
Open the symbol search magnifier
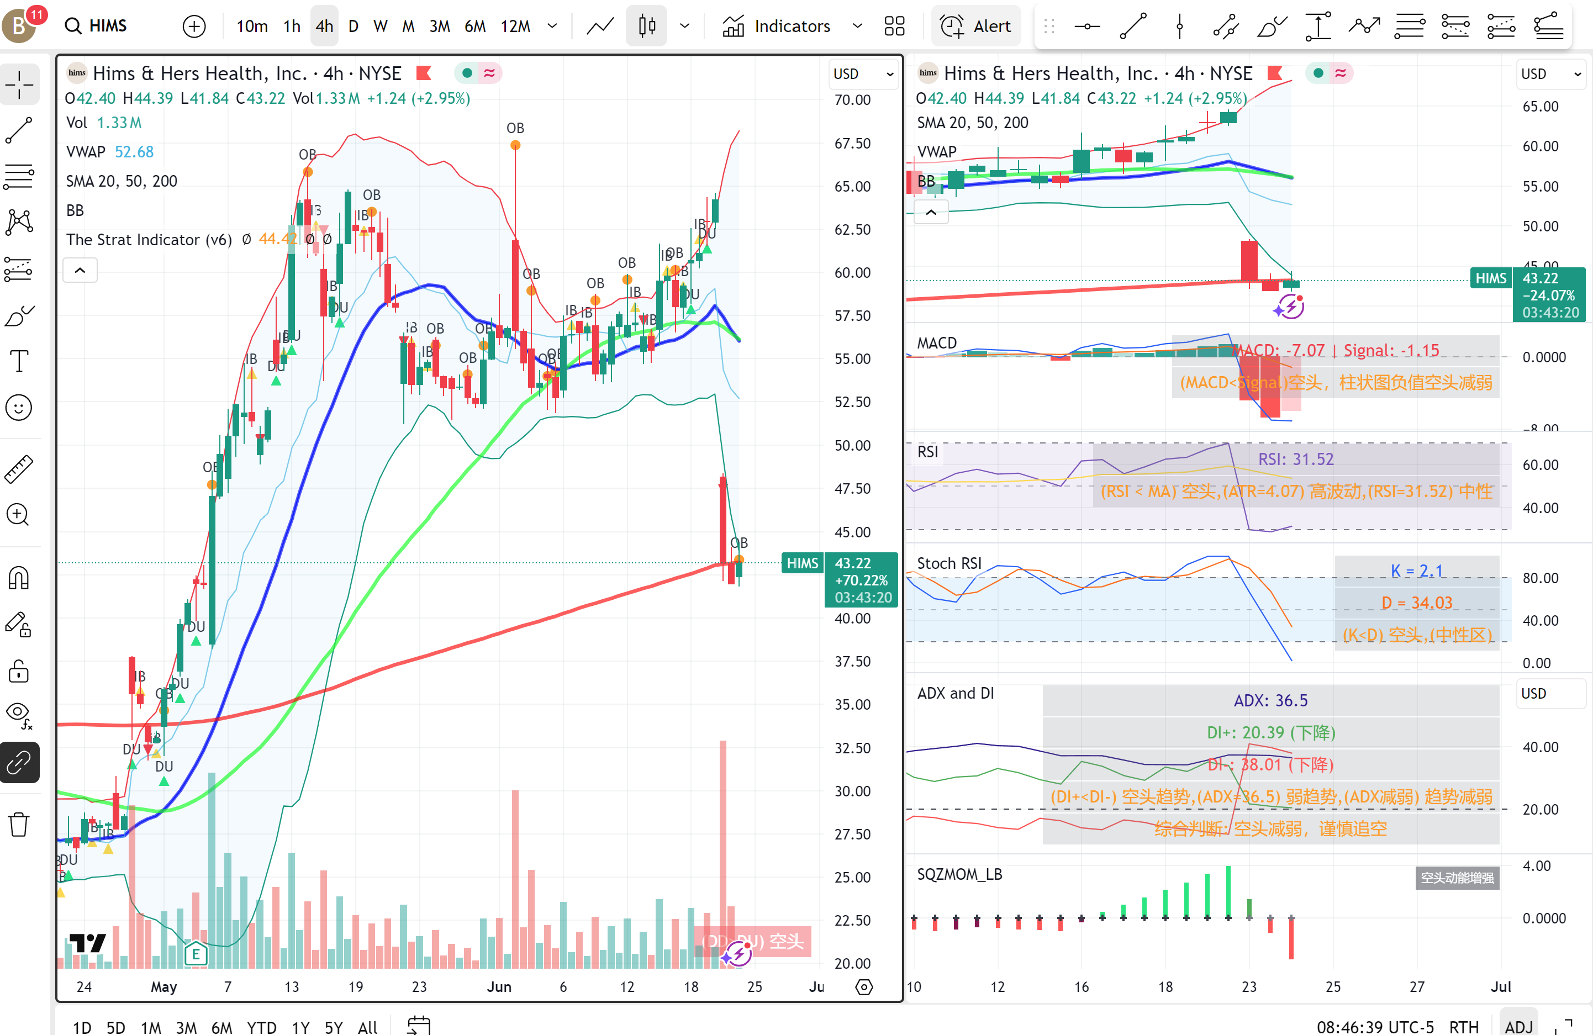[73, 25]
